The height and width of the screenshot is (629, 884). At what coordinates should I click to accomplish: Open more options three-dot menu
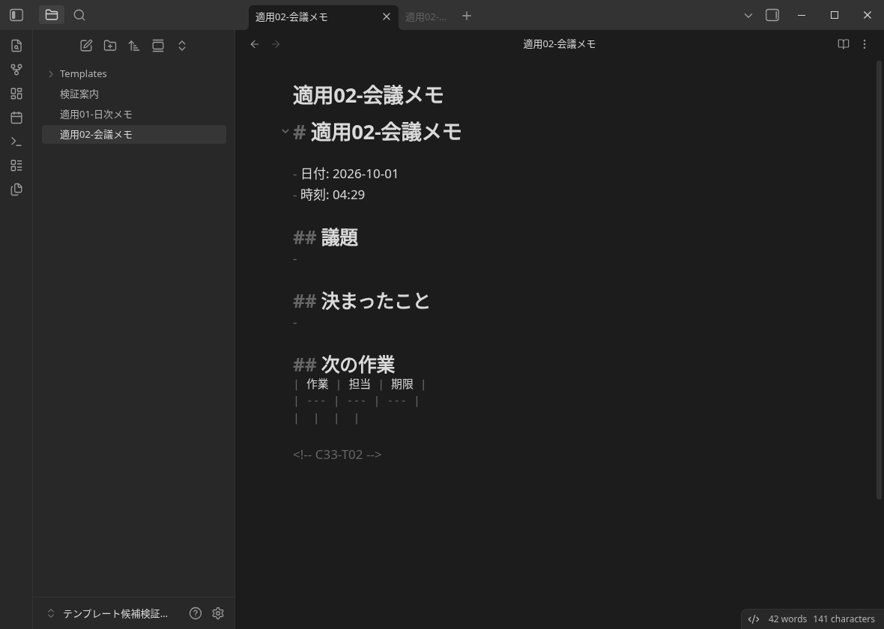coord(865,44)
